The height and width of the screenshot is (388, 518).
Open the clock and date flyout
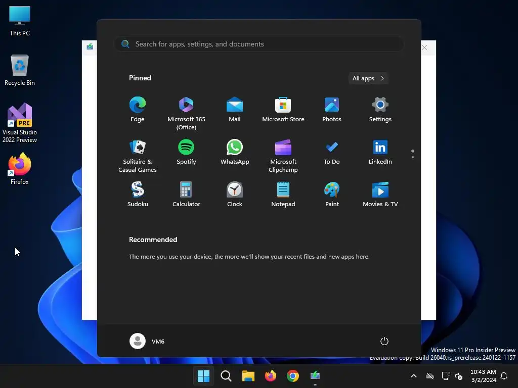click(483, 376)
